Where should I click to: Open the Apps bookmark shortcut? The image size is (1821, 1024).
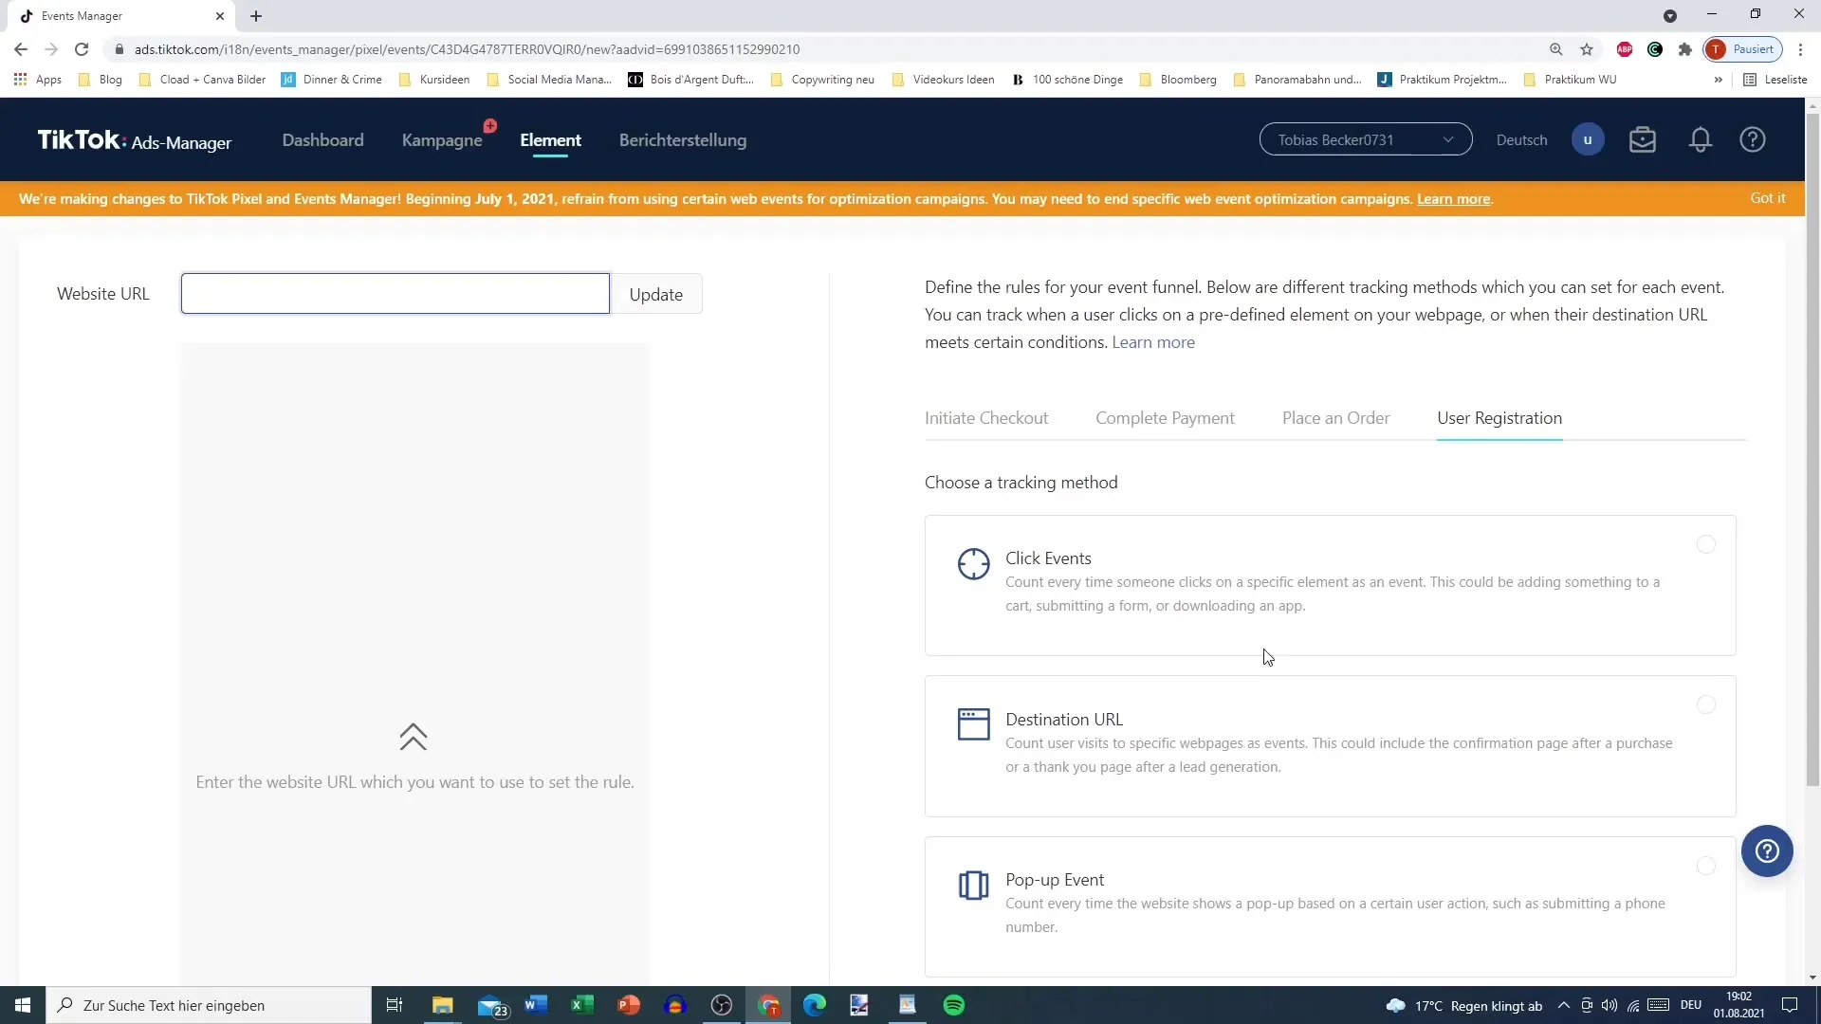[38, 80]
